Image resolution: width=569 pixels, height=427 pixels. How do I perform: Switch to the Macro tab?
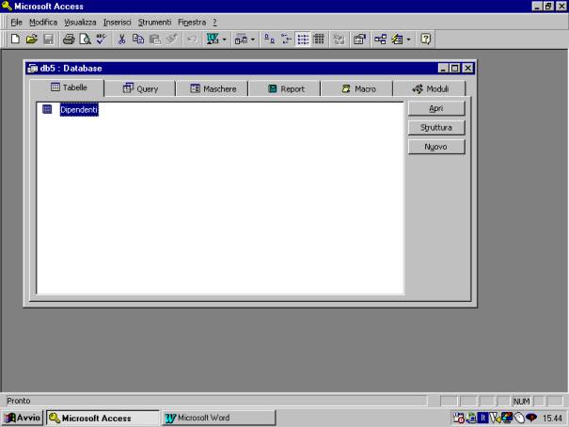[358, 89]
